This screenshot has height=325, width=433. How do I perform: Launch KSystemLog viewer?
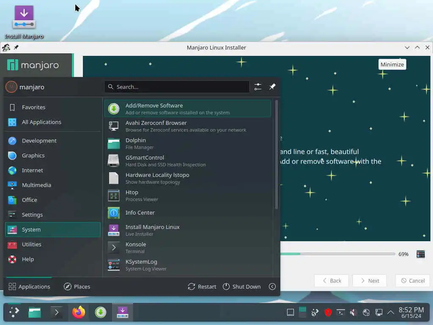click(188, 265)
